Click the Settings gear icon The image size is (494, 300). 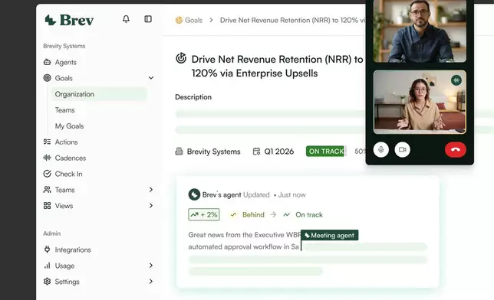click(x=48, y=282)
